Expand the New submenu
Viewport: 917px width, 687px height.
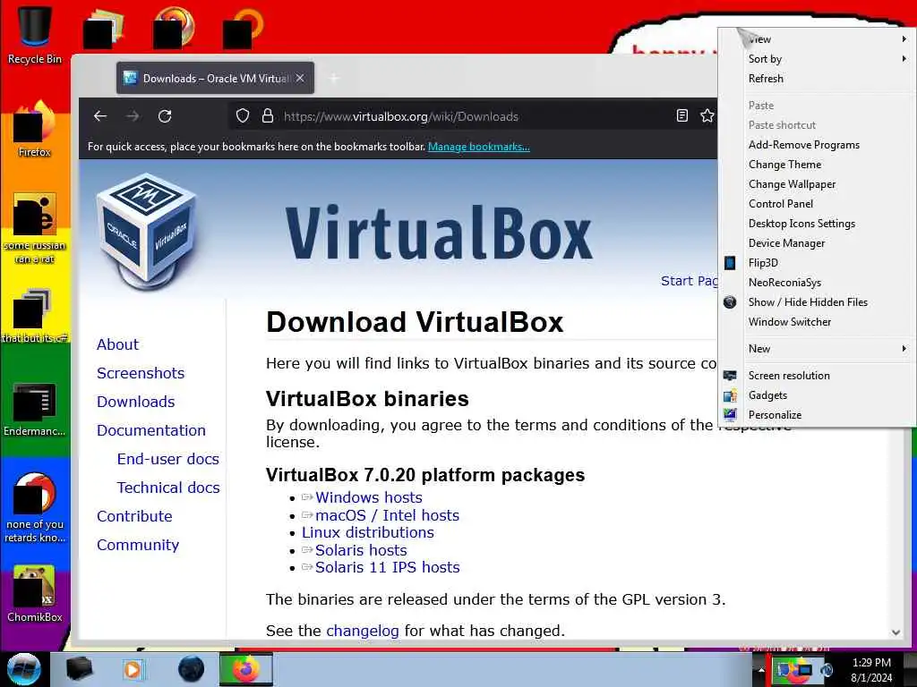click(817, 348)
